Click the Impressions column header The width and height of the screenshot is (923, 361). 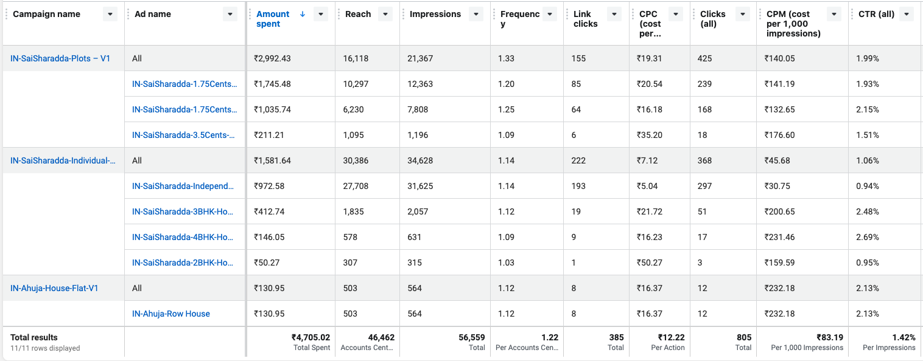click(x=435, y=14)
